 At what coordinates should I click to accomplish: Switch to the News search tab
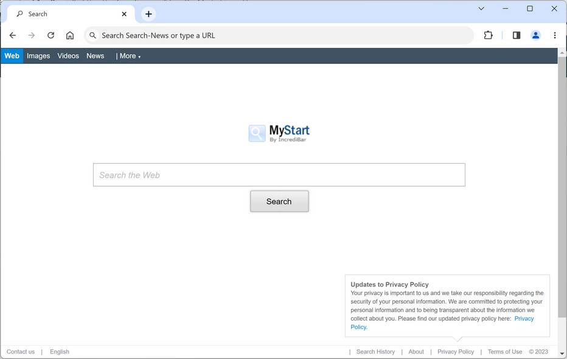[95, 55]
